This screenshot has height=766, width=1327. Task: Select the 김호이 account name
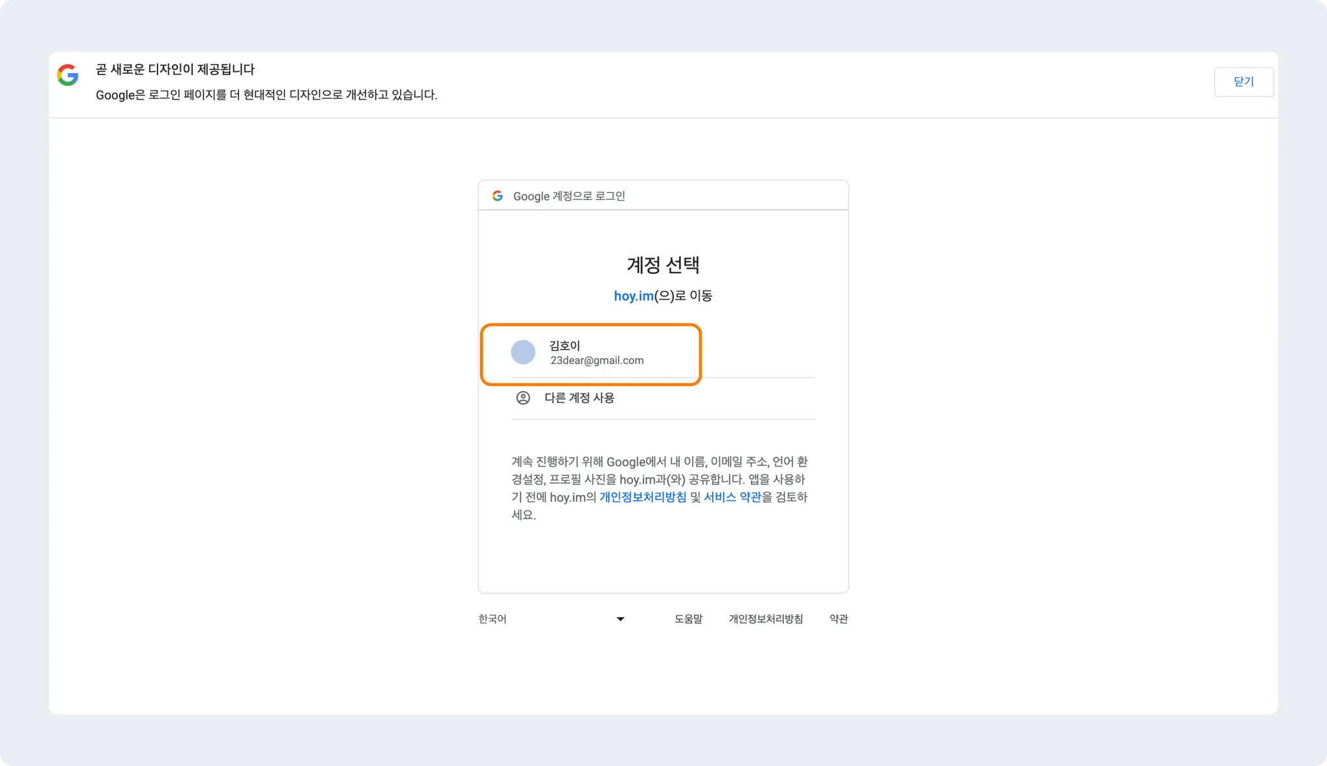tap(565, 345)
